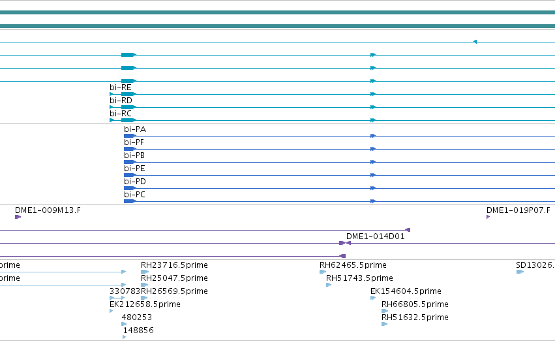This screenshot has height=341, width=555.
Task: Select the bi-PB protein label
Action: [134, 155]
